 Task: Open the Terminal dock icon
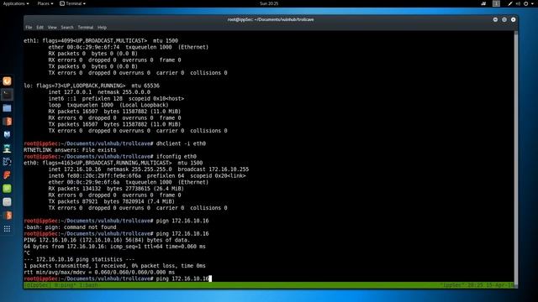click(7, 95)
